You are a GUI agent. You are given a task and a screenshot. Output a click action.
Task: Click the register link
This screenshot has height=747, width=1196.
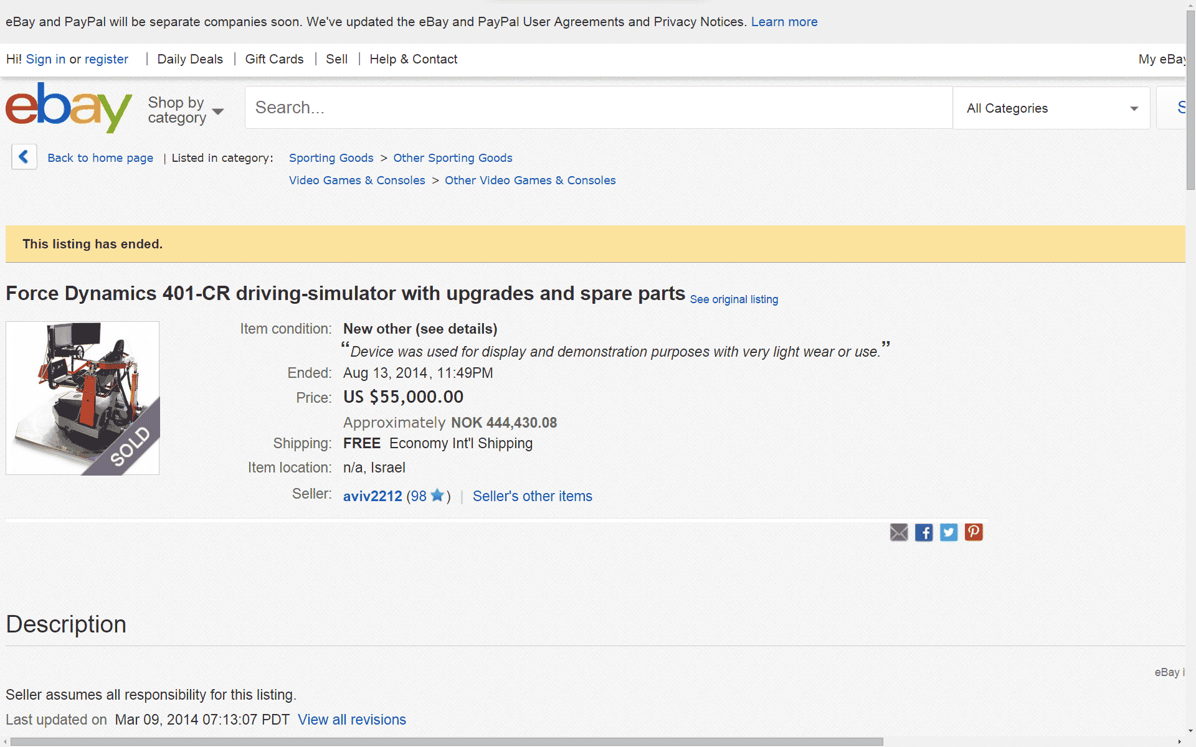[107, 59]
